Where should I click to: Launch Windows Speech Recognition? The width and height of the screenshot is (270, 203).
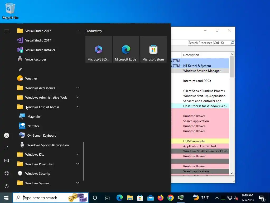pos(48,145)
